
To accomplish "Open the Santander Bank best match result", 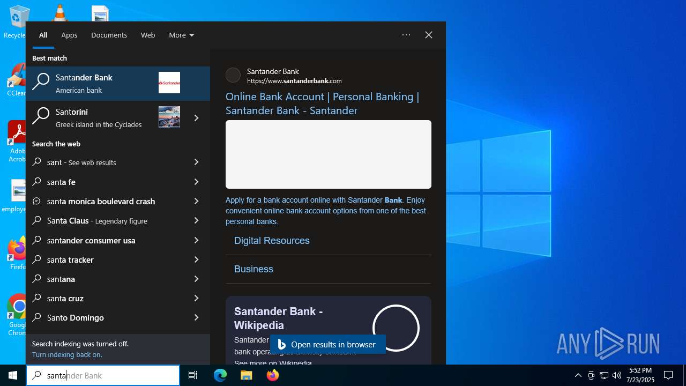I will pos(118,84).
